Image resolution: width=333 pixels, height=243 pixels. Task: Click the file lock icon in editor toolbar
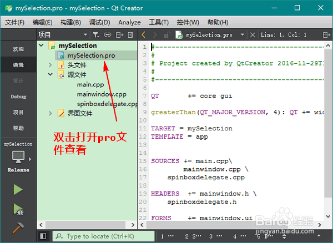[167, 34]
